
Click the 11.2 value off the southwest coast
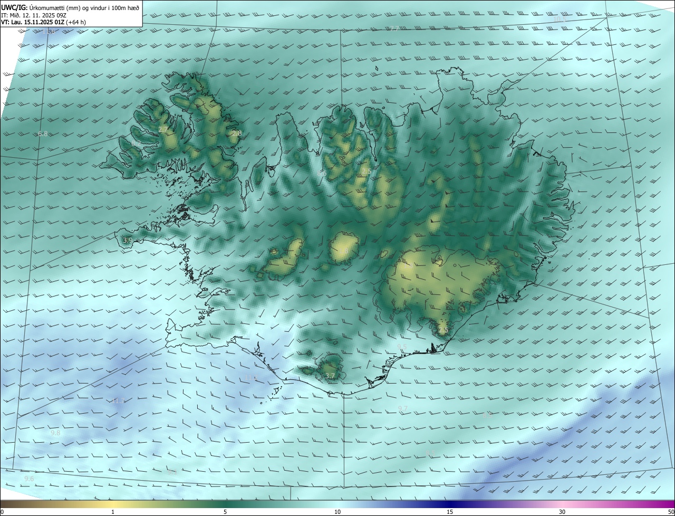[x=251, y=378]
